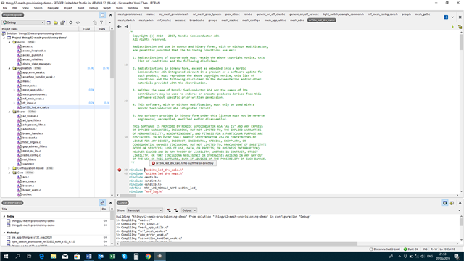Click the collapse-all icon in Project Explorer toolbar
464x261 pixels.
95,22
